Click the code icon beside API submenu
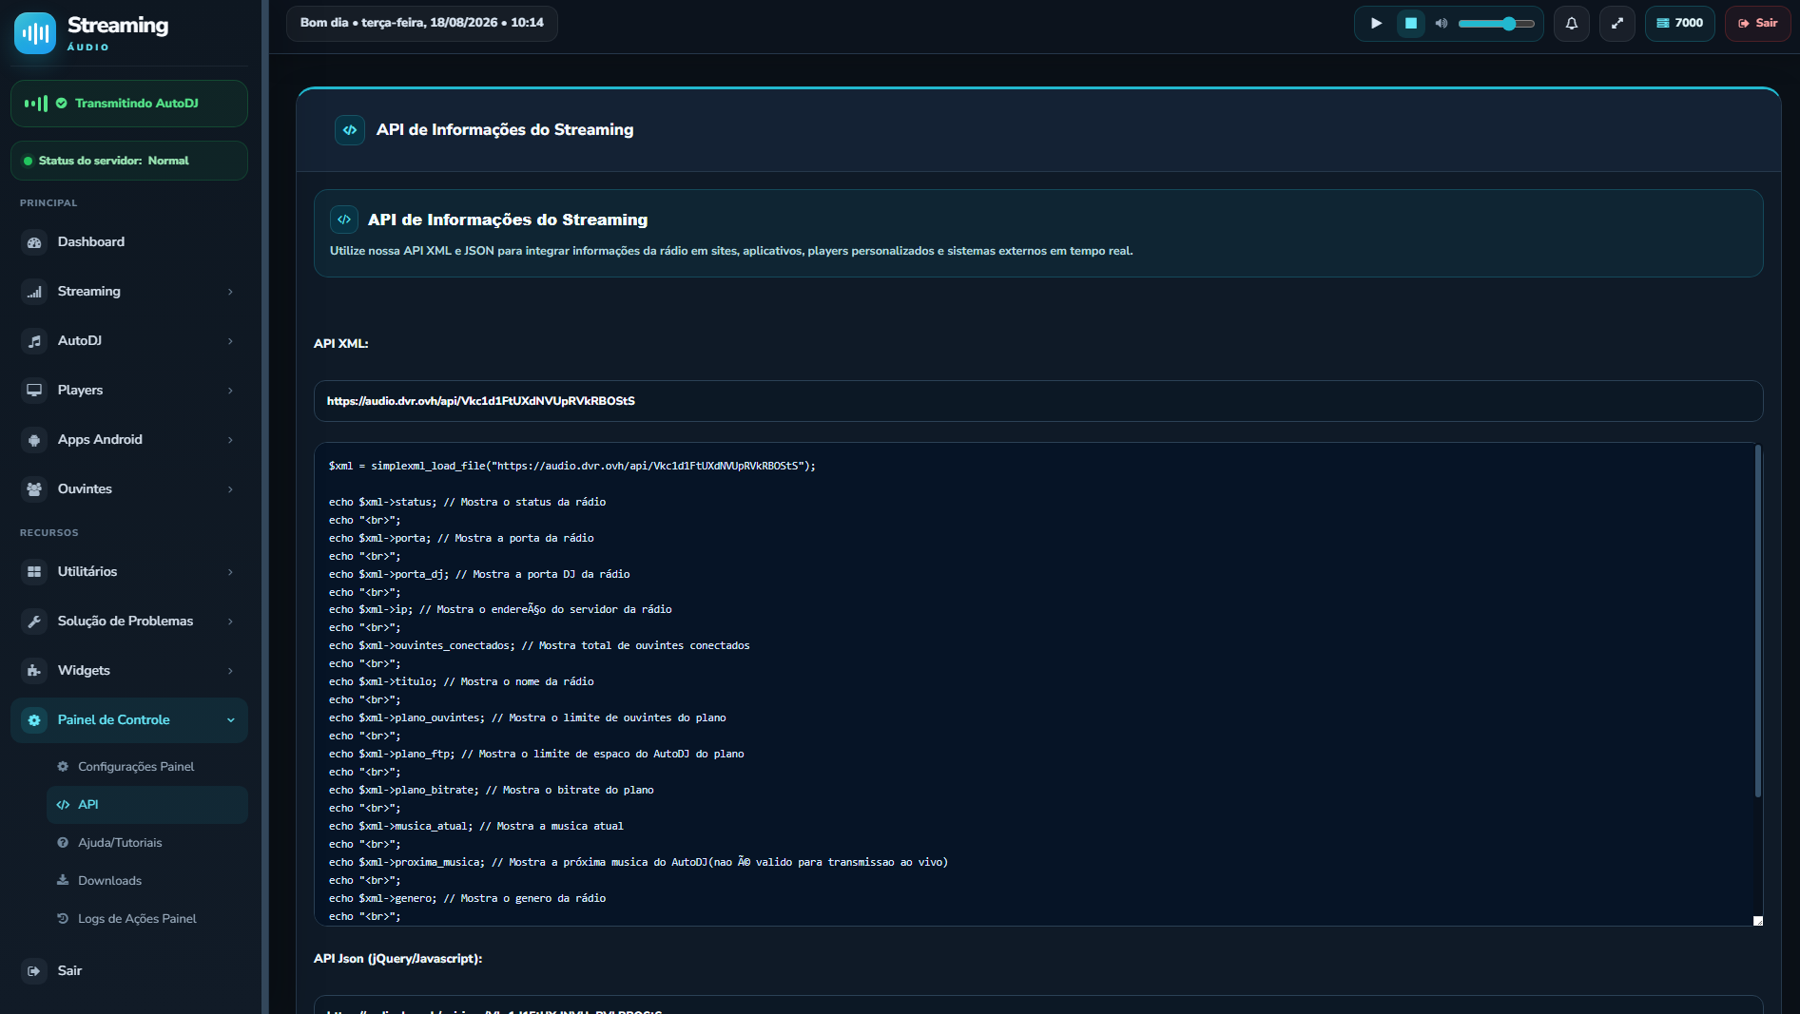 [63, 805]
